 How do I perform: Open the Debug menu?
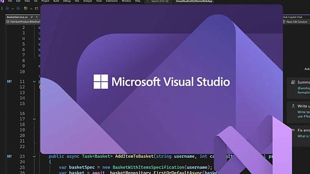tap(66, 1)
